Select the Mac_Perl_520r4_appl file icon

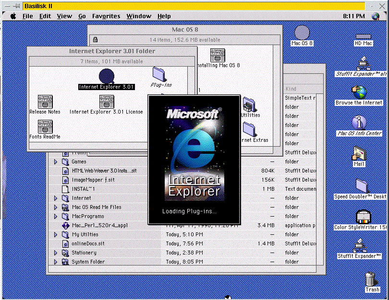point(65,225)
